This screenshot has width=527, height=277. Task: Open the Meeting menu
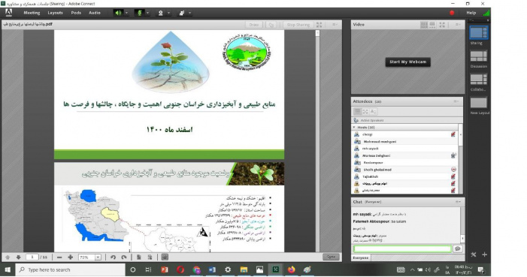click(32, 13)
